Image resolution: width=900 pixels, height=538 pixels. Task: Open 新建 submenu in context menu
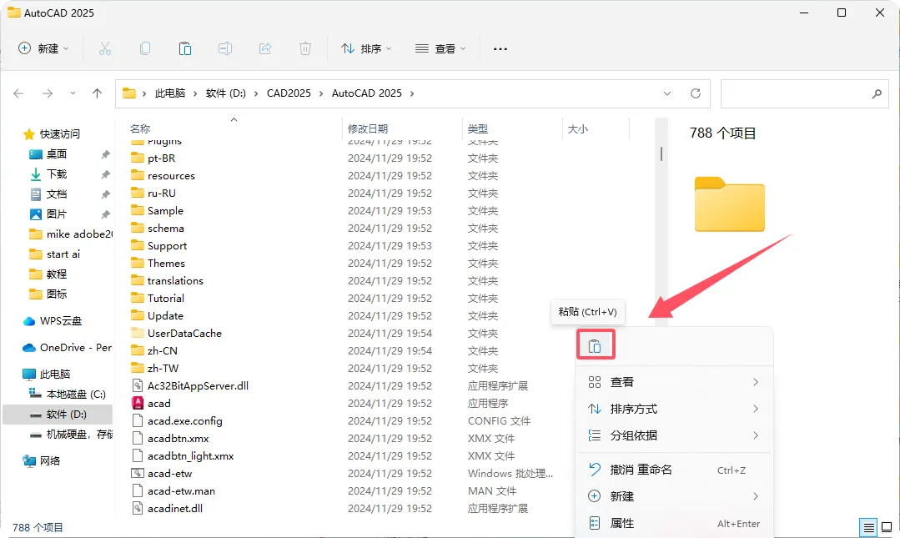point(675,496)
